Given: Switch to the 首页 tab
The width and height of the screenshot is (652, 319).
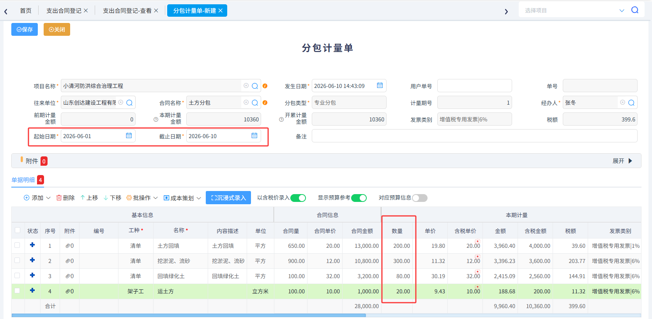Looking at the screenshot, I should click(26, 11).
